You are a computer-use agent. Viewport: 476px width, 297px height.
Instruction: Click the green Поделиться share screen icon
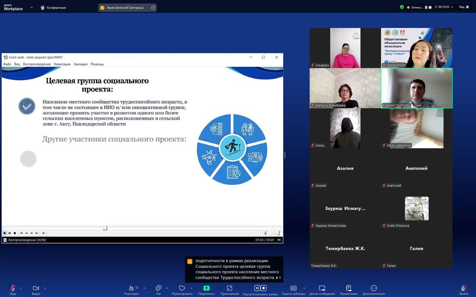tap(206, 288)
